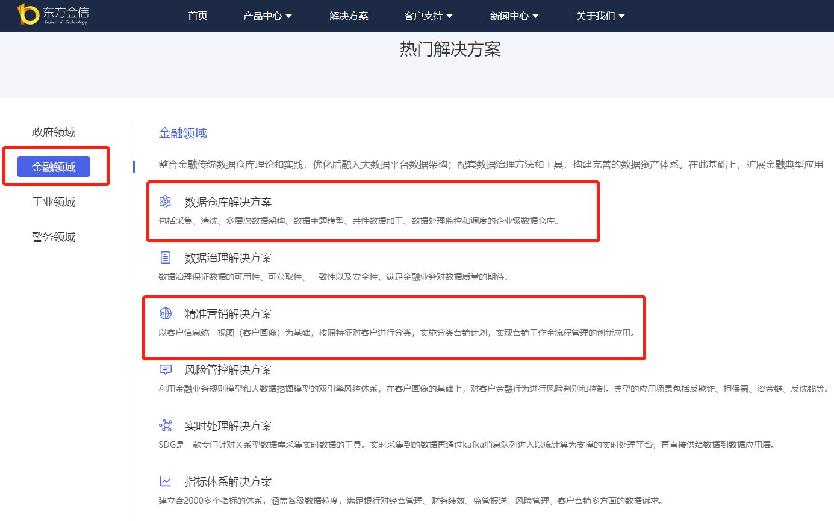Open the 新闻中心 dropdown
The height and width of the screenshot is (521, 834).
[509, 17]
